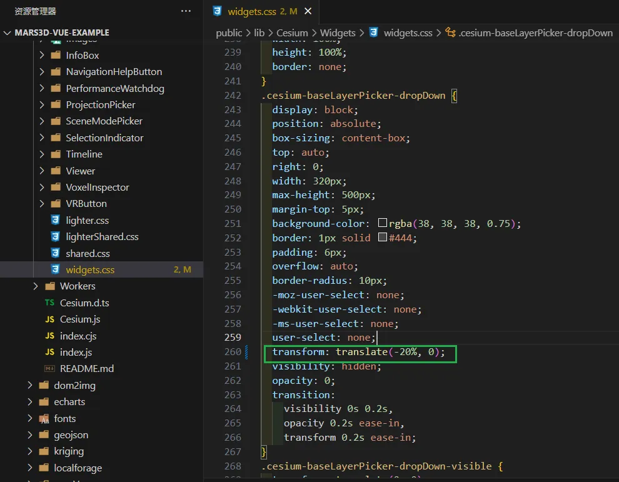Viewport: 619px width, 482px height.
Task: Select 'Widgets' in the breadcrumb
Action: (x=338, y=33)
